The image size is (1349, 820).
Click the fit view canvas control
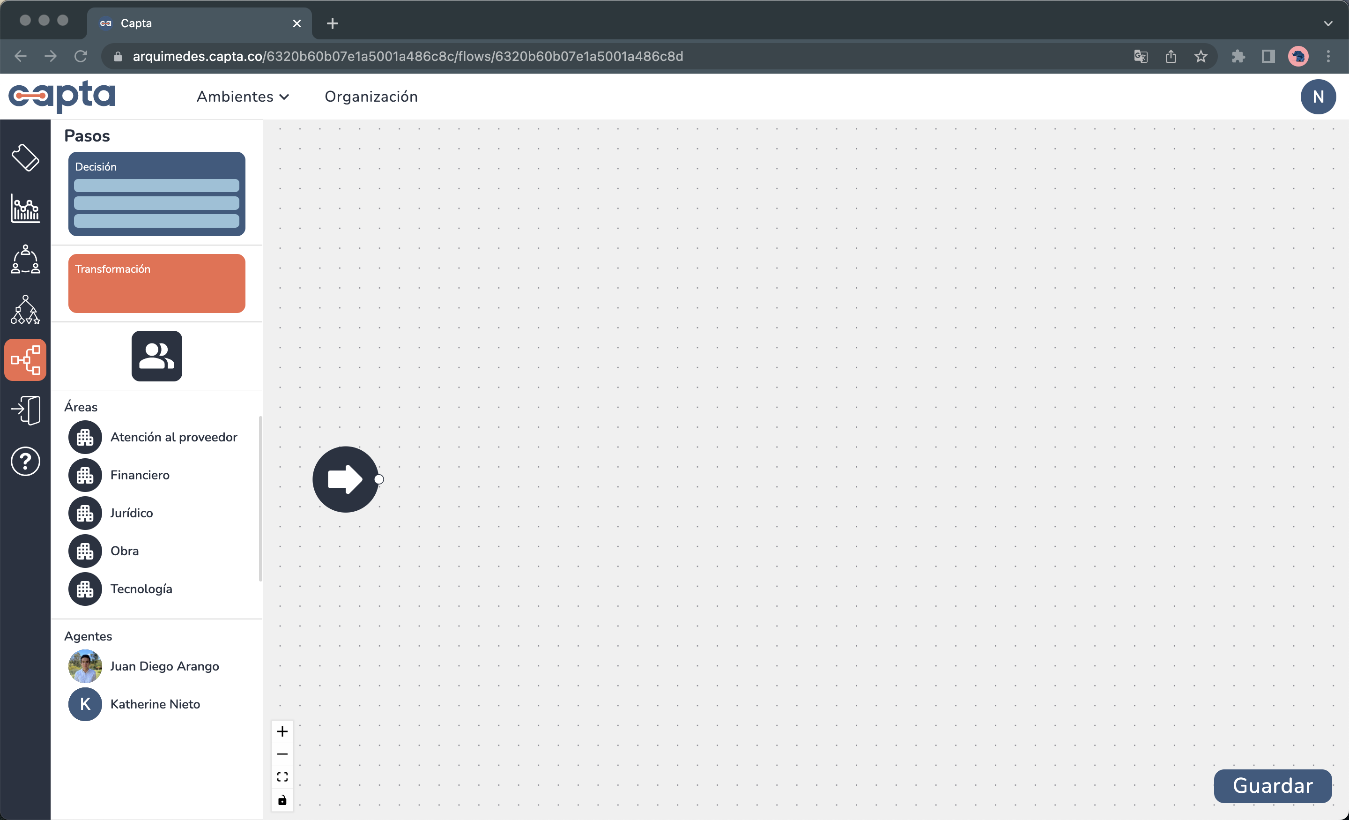282,777
